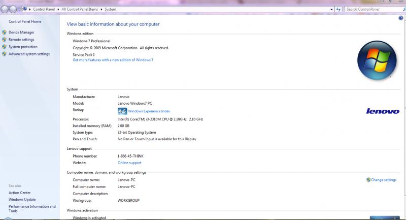Open System protection link

point(23,47)
